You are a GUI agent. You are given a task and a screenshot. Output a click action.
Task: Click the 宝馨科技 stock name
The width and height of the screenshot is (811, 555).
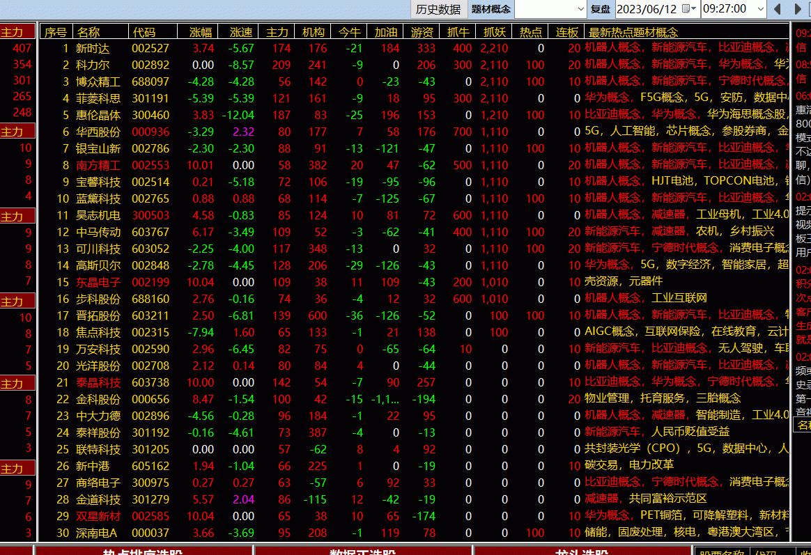[98, 182]
